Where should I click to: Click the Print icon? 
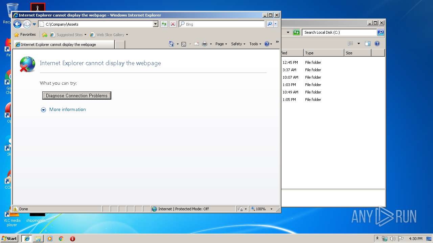point(205,44)
